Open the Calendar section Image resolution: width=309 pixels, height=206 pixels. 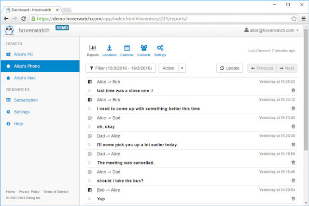pyautogui.click(x=127, y=51)
